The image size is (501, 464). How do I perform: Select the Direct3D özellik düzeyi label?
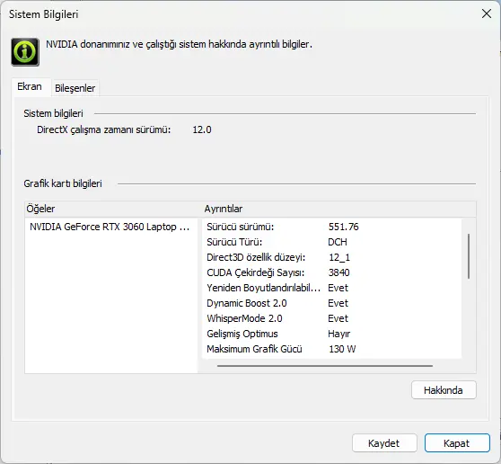coord(256,257)
